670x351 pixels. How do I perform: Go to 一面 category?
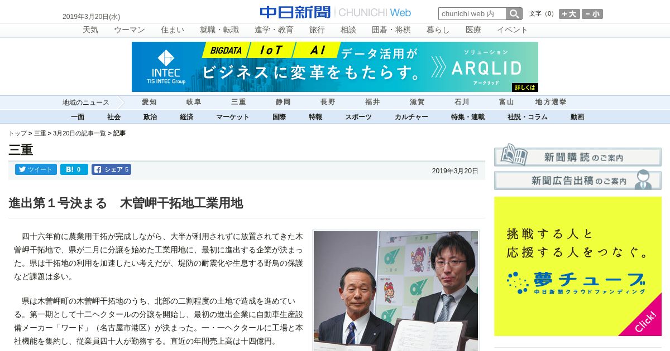[x=78, y=117]
